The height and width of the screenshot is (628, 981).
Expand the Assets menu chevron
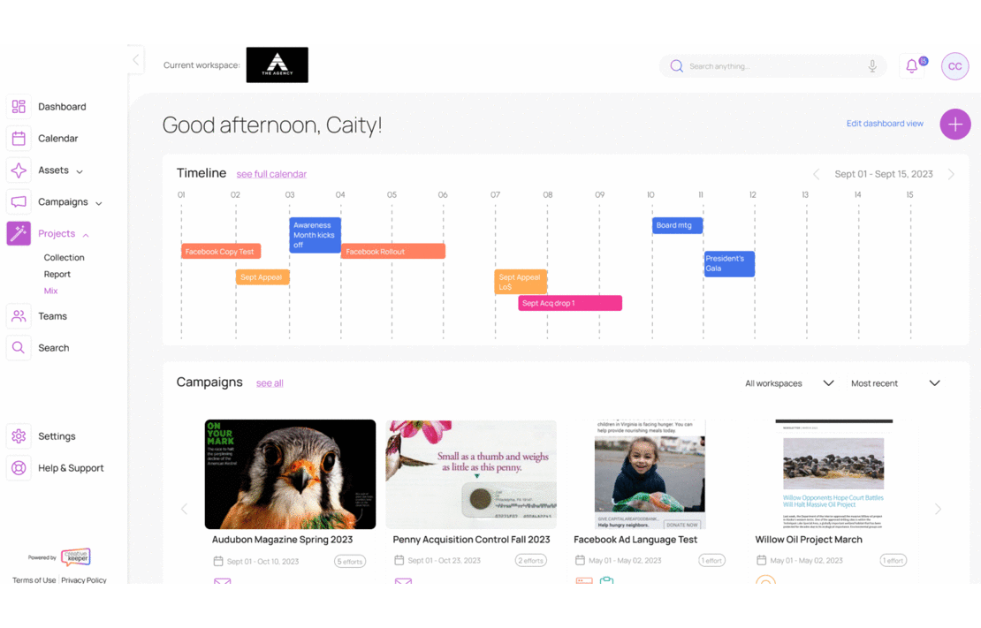[80, 171]
